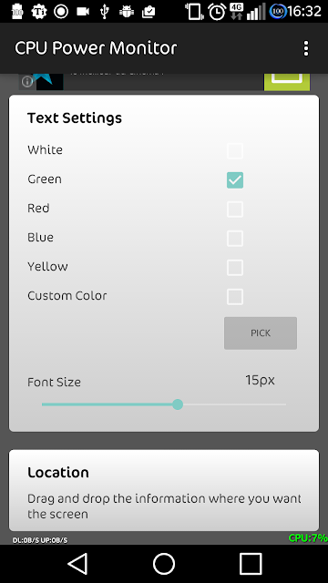Tap the Android back navigation button
Viewport: 328px width, 583px height.
77,564
